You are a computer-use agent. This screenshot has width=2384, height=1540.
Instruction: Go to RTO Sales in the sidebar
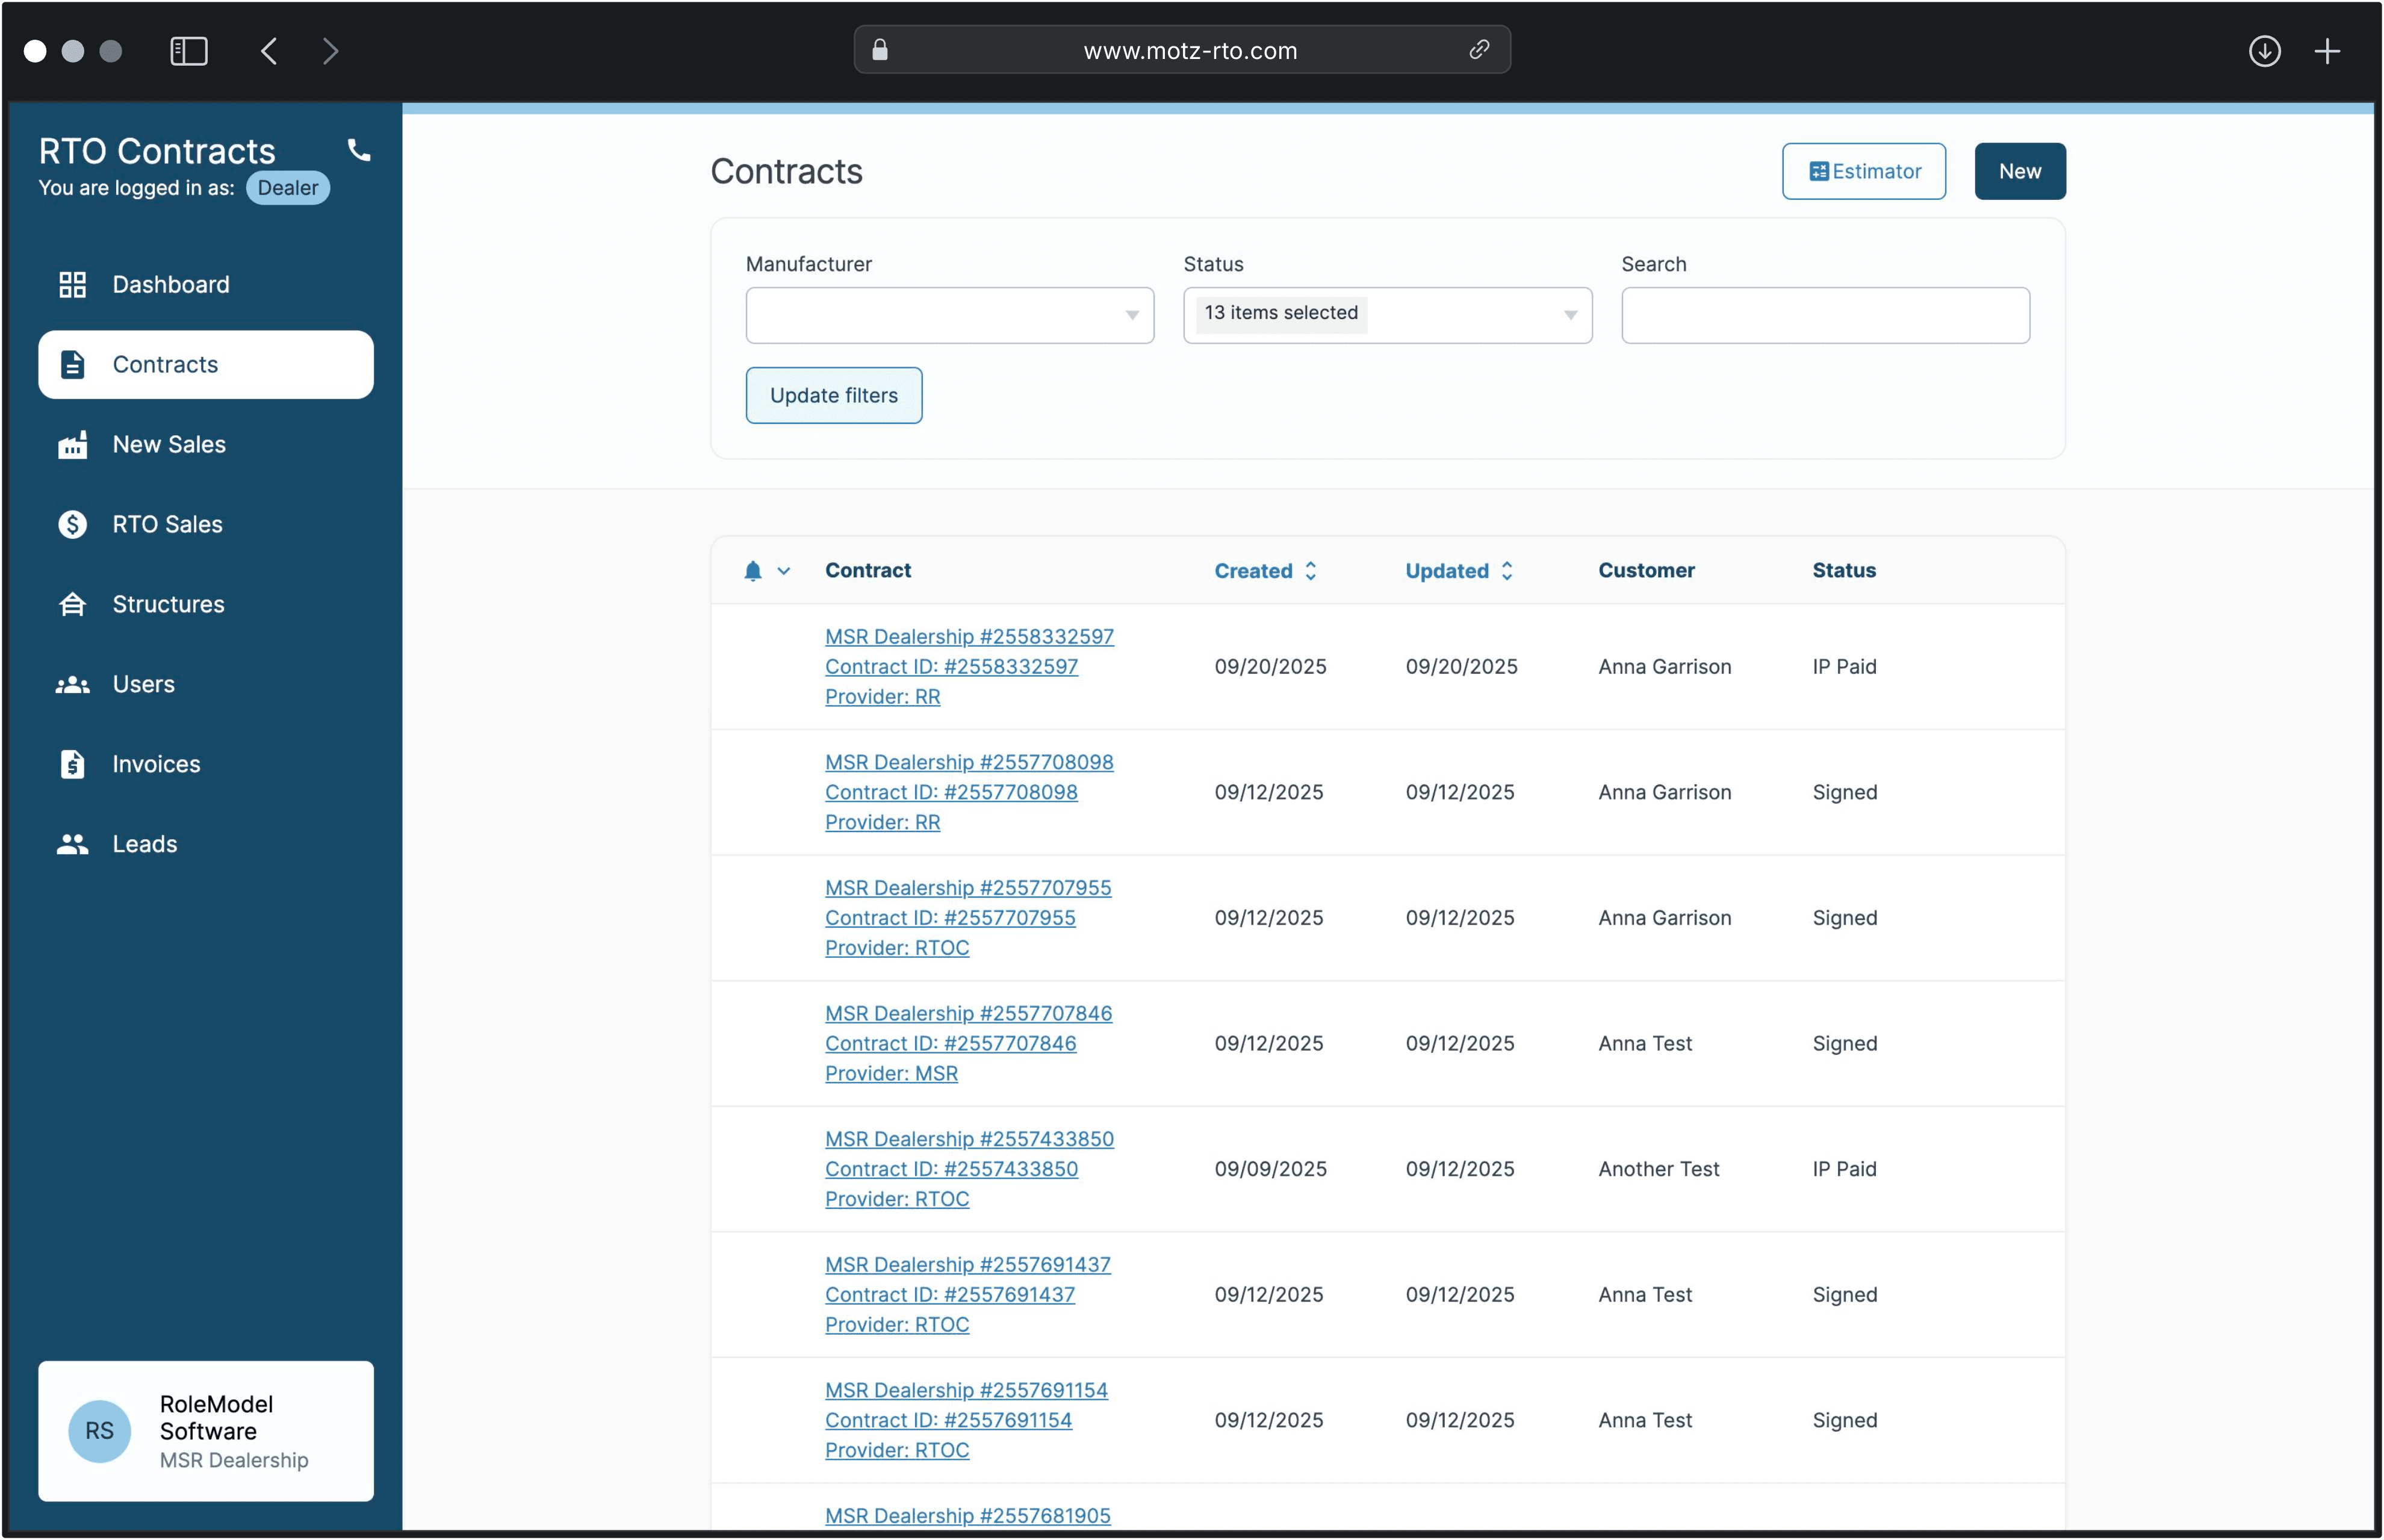click(x=167, y=525)
